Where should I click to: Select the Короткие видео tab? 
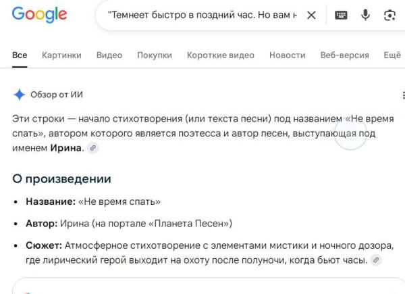pos(221,55)
